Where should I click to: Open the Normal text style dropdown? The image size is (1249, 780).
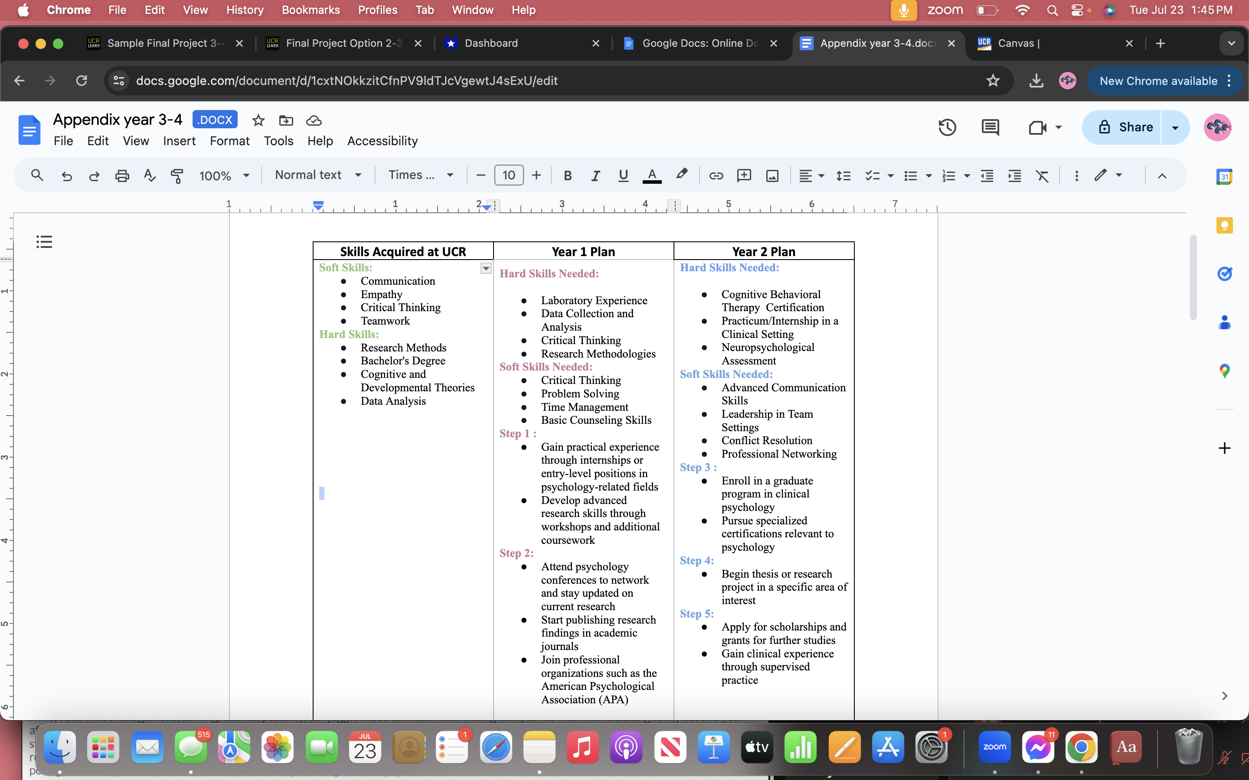318,175
